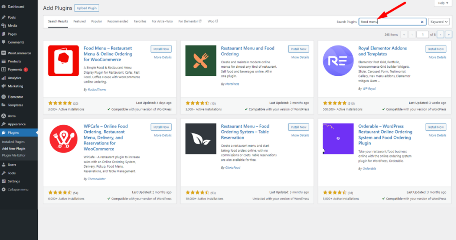Click the WPCafe plugin logo thumbnail
This screenshot has height=240, width=456.
point(63,139)
